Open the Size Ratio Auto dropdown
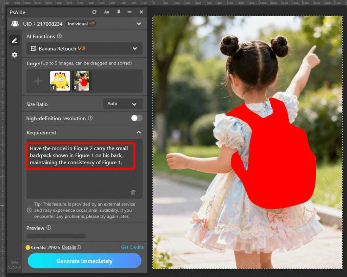This screenshot has width=347, height=277. (122, 104)
